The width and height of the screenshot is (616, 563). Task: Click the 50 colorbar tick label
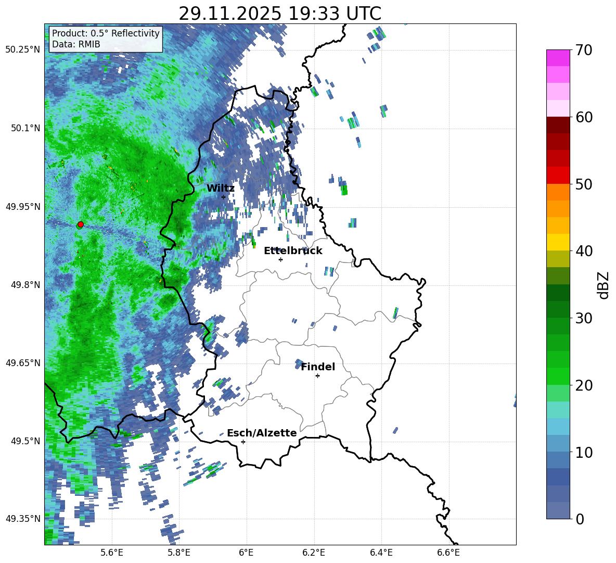point(583,184)
